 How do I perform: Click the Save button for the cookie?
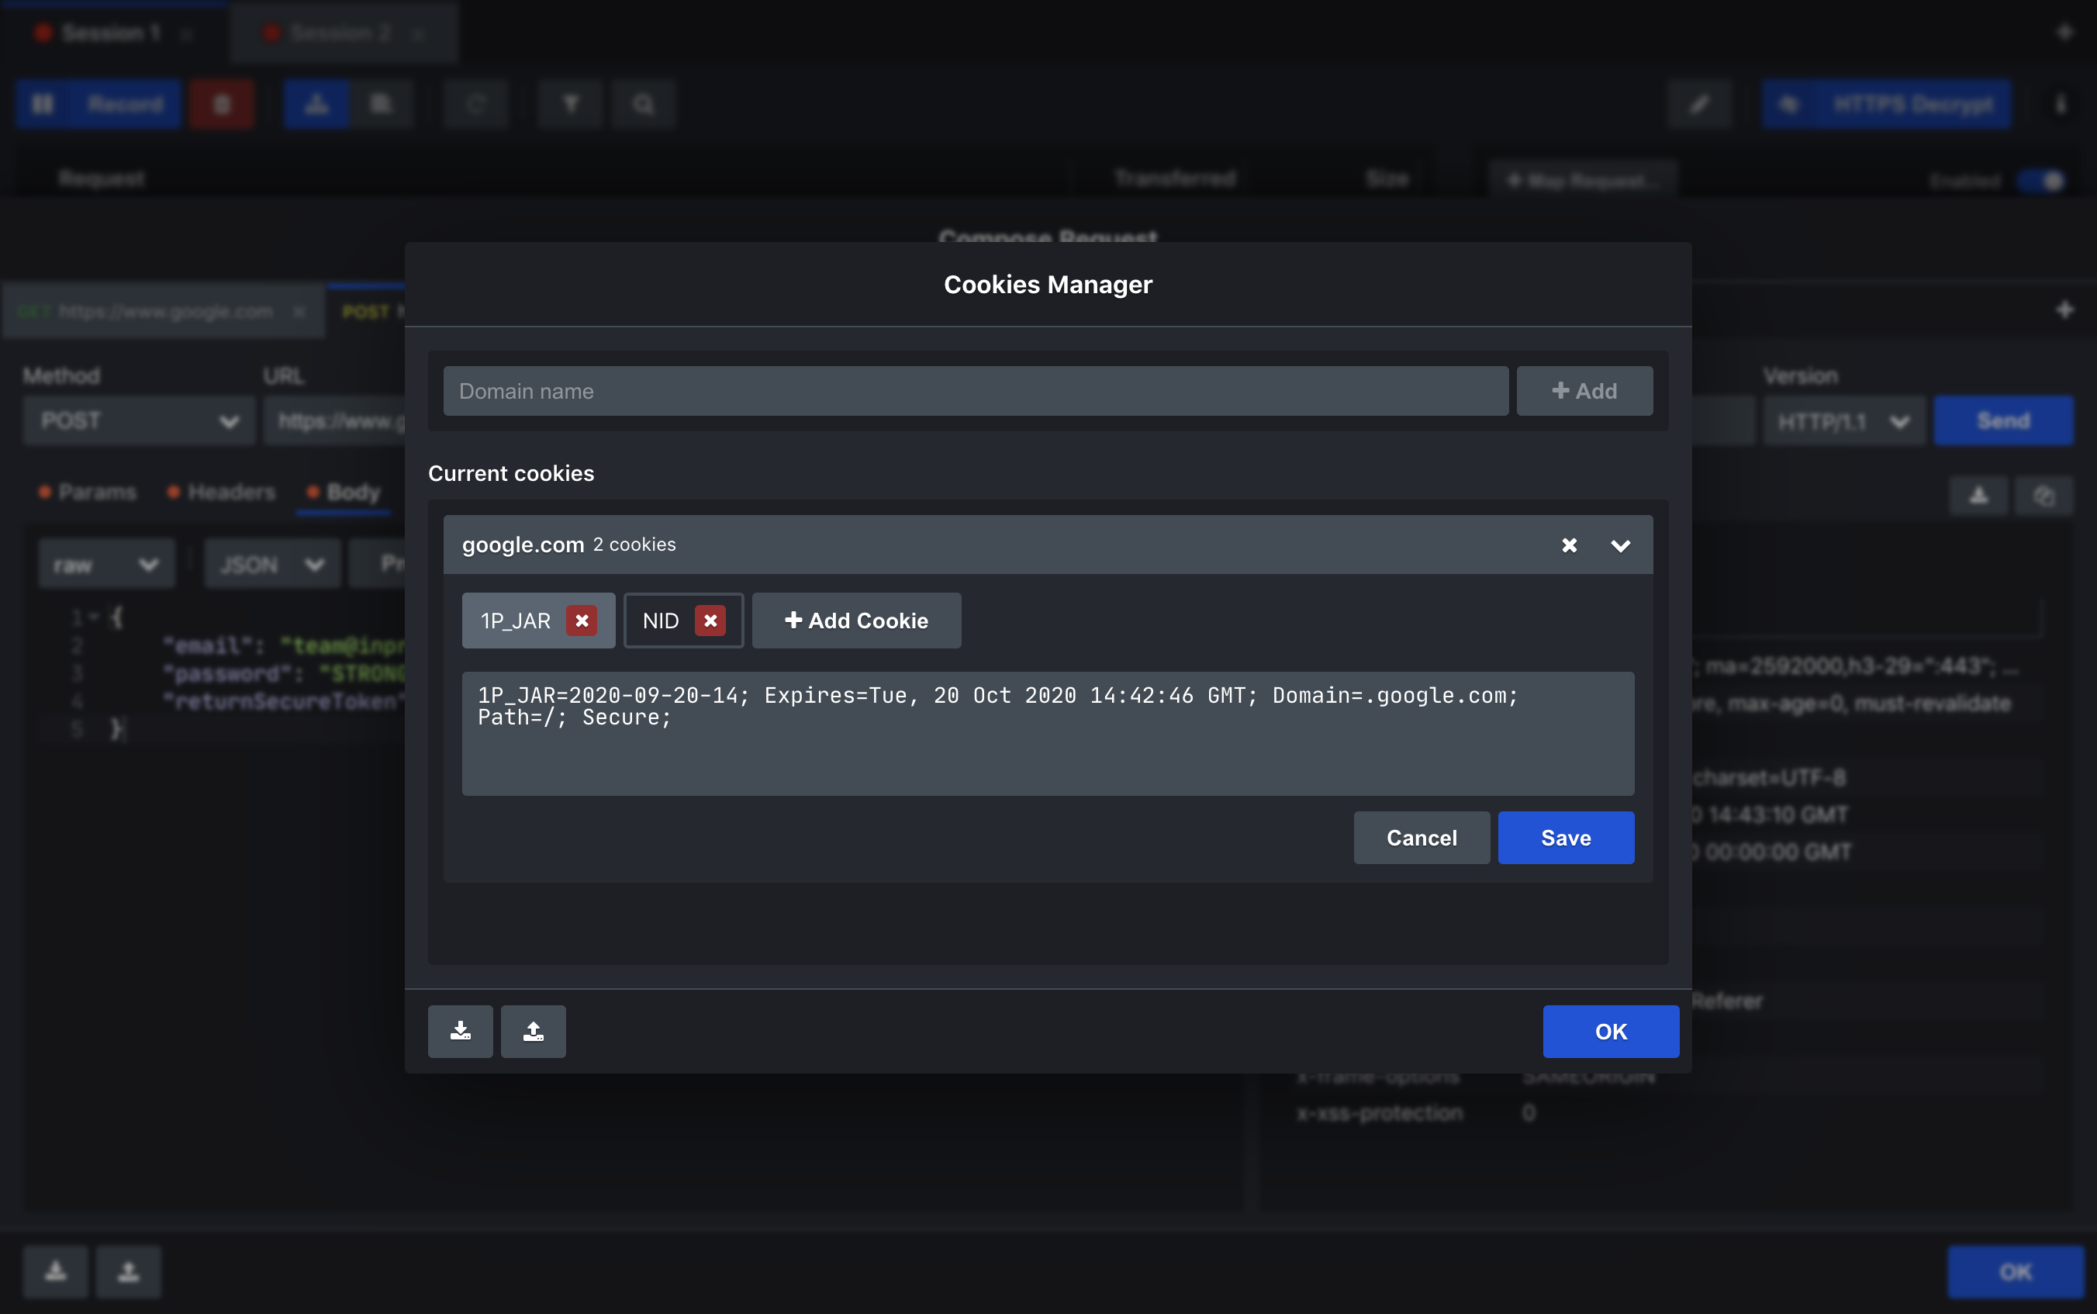pyautogui.click(x=1565, y=837)
